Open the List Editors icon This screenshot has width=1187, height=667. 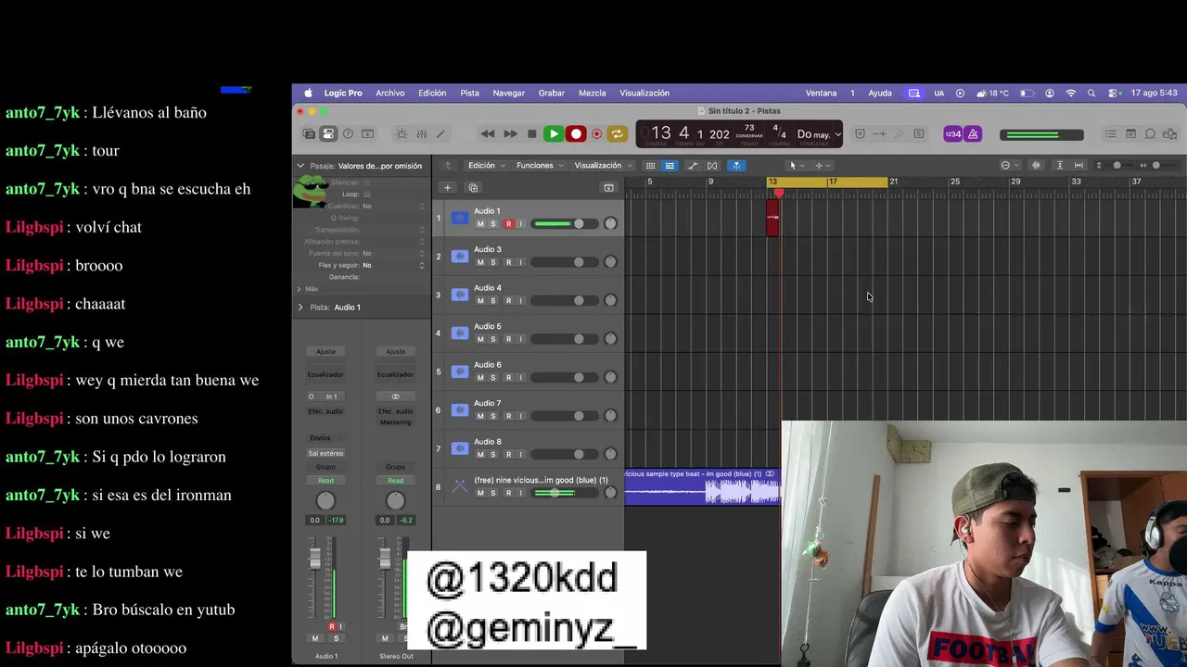pyautogui.click(x=1110, y=134)
